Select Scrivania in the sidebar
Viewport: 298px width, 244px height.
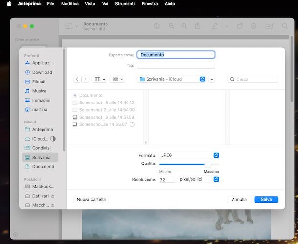40,157
